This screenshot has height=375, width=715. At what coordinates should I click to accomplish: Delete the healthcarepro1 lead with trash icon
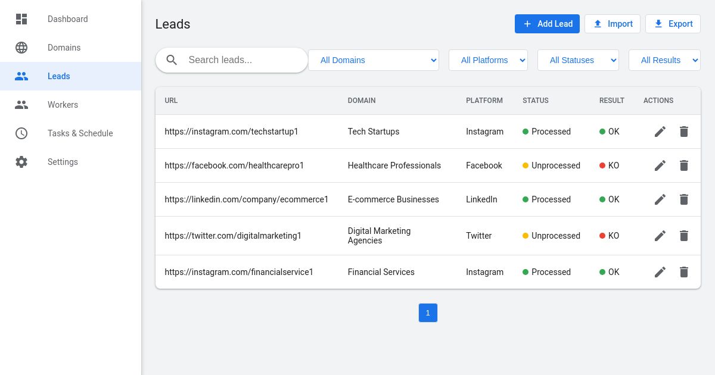pos(683,165)
